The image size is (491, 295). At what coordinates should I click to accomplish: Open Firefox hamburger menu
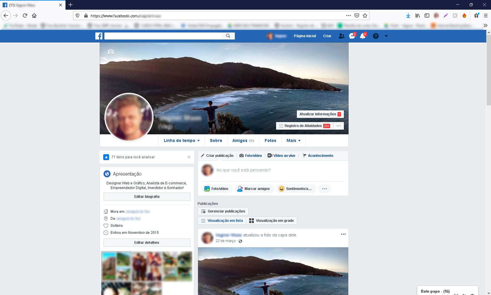[x=486, y=16]
